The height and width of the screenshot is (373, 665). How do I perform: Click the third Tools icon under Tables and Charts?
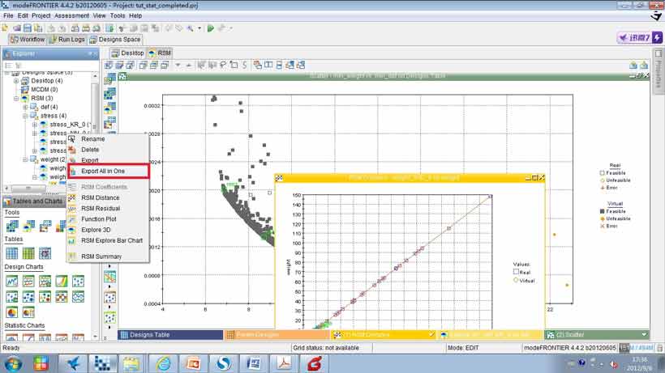45,227
